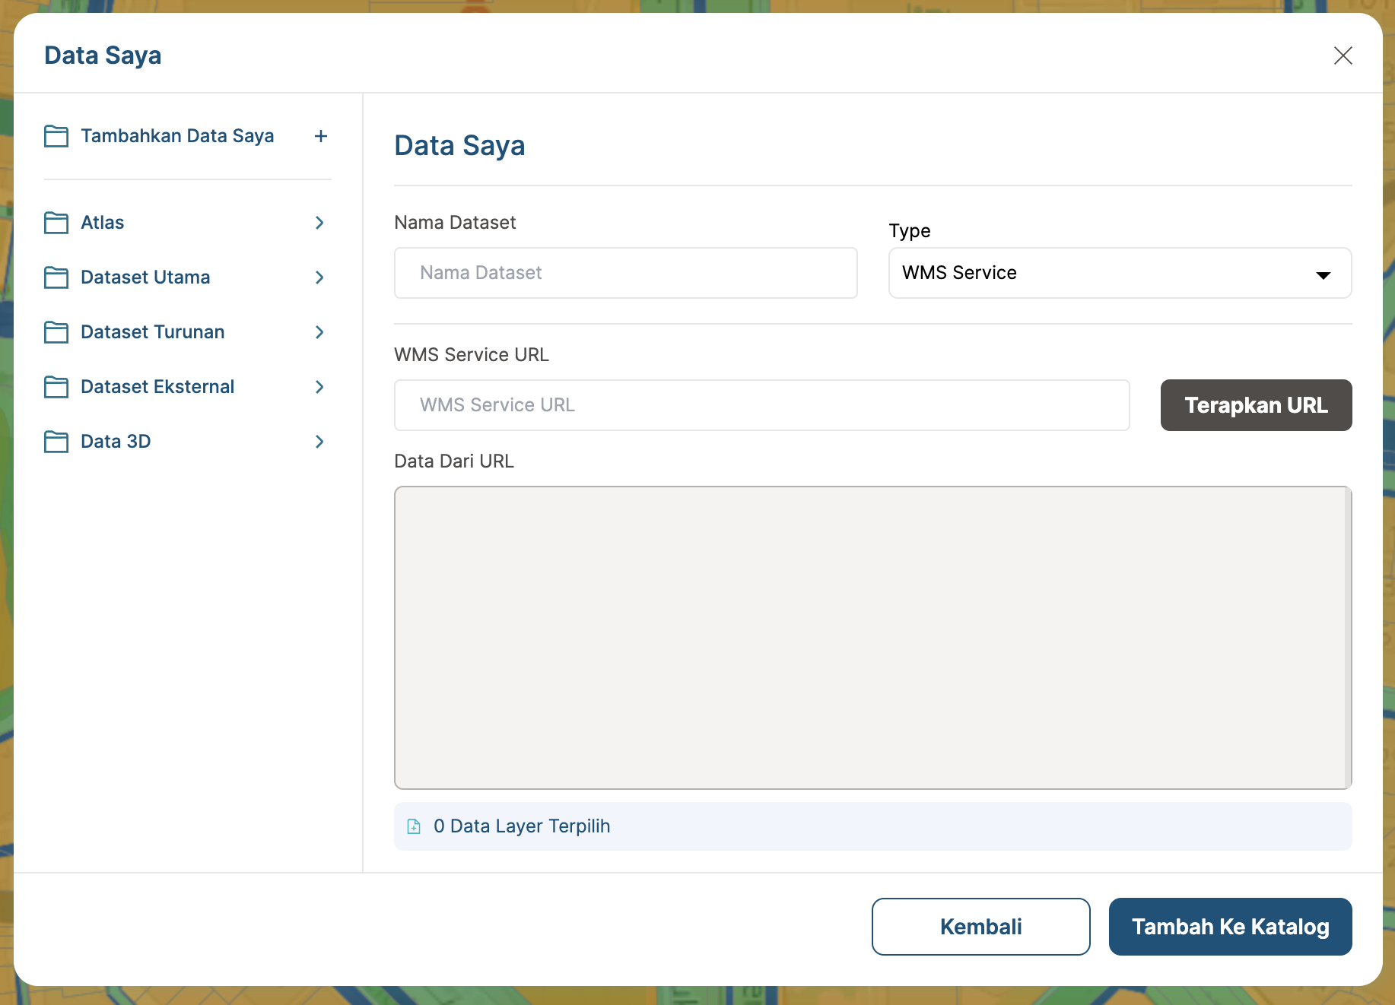Screen dimensions: 1395x1005
Task: Click the Data 3D folder icon
Action: click(56, 442)
